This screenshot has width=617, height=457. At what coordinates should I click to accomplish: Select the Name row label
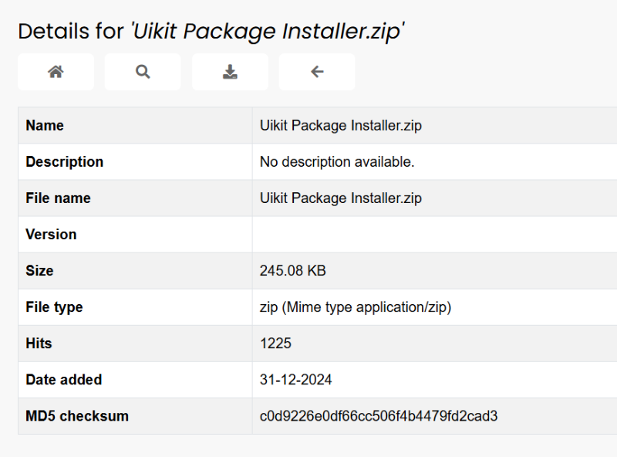45,126
